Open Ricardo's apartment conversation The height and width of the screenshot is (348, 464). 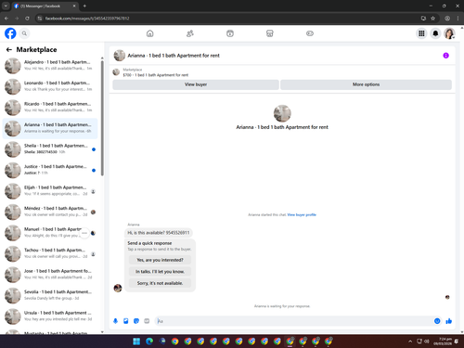coord(50,108)
